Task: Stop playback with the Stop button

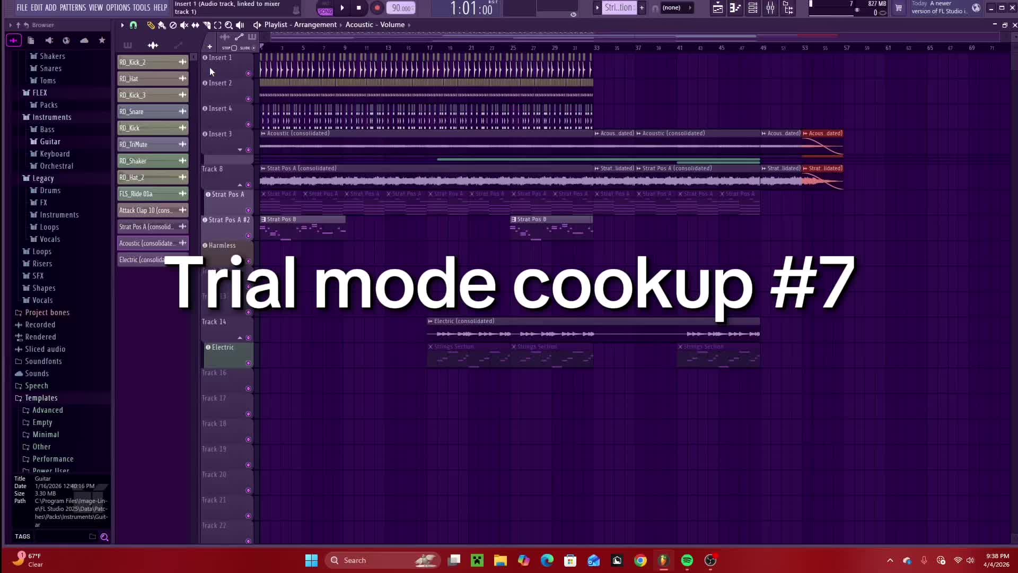Action: pos(359,8)
